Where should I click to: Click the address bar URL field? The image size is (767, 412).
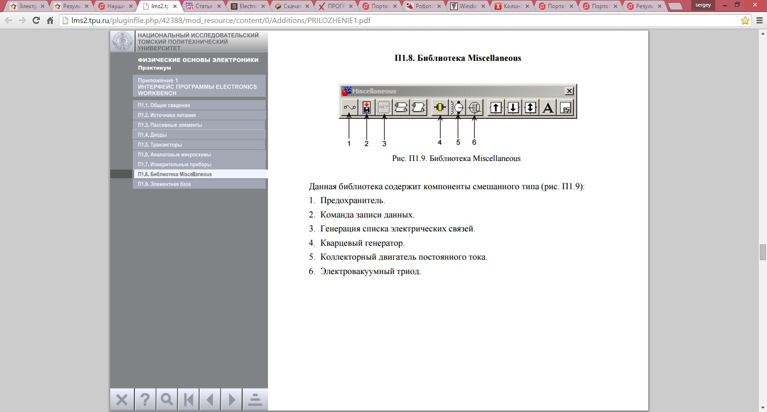pos(400,21)
